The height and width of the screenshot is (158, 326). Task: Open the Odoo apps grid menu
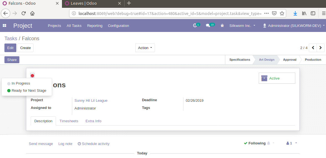(x=4, y=26)
